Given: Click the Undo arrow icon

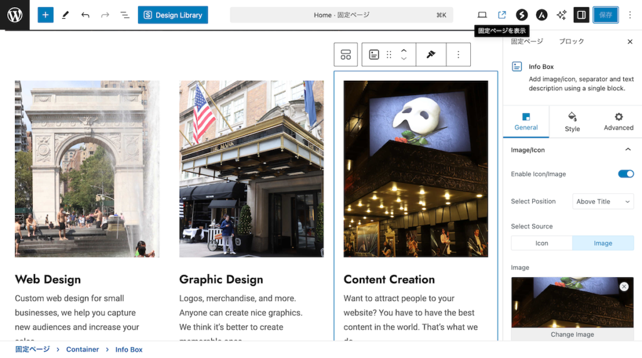Looking at the screenshot, I should click(x=85, y=15).
